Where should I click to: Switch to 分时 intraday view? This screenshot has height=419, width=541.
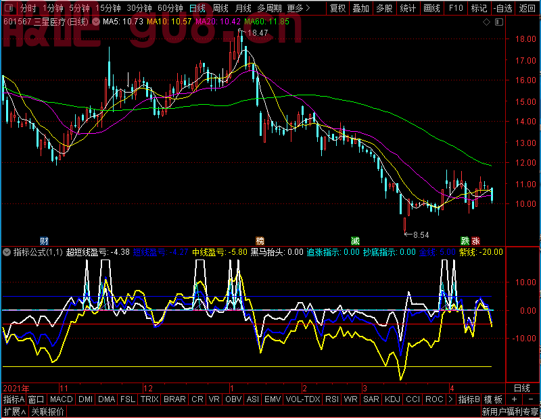(28, 8)
